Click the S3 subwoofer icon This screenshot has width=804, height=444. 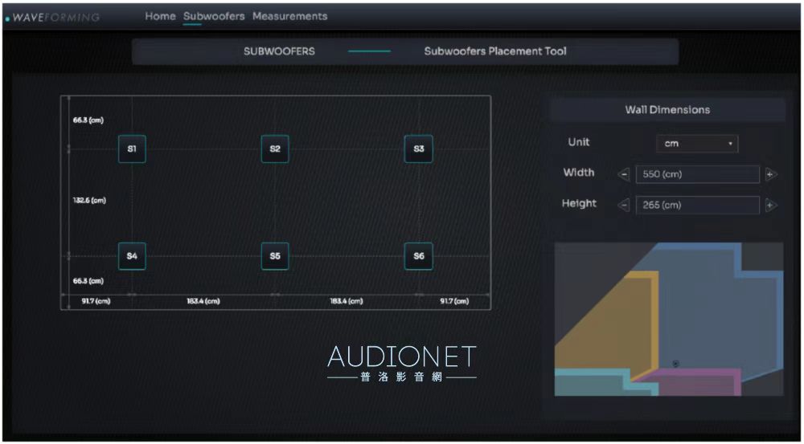point(418,149)
